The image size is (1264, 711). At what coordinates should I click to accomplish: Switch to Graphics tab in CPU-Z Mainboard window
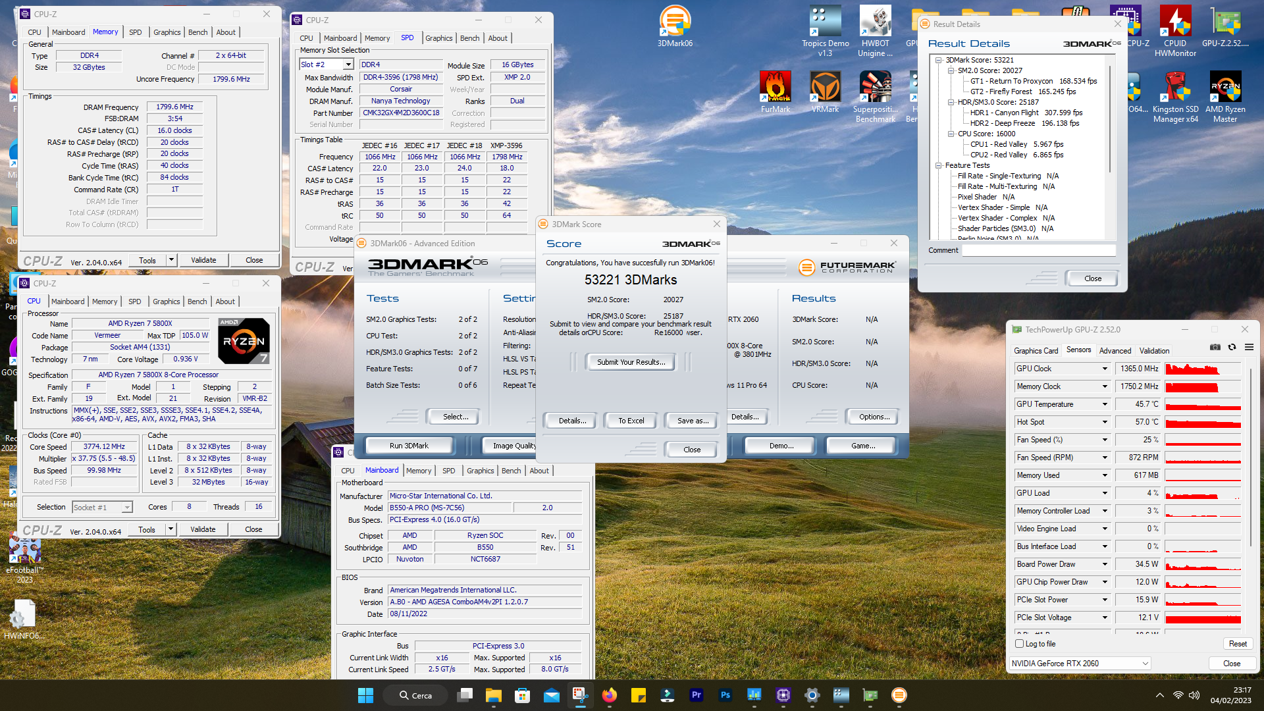(x=480, y=471)
